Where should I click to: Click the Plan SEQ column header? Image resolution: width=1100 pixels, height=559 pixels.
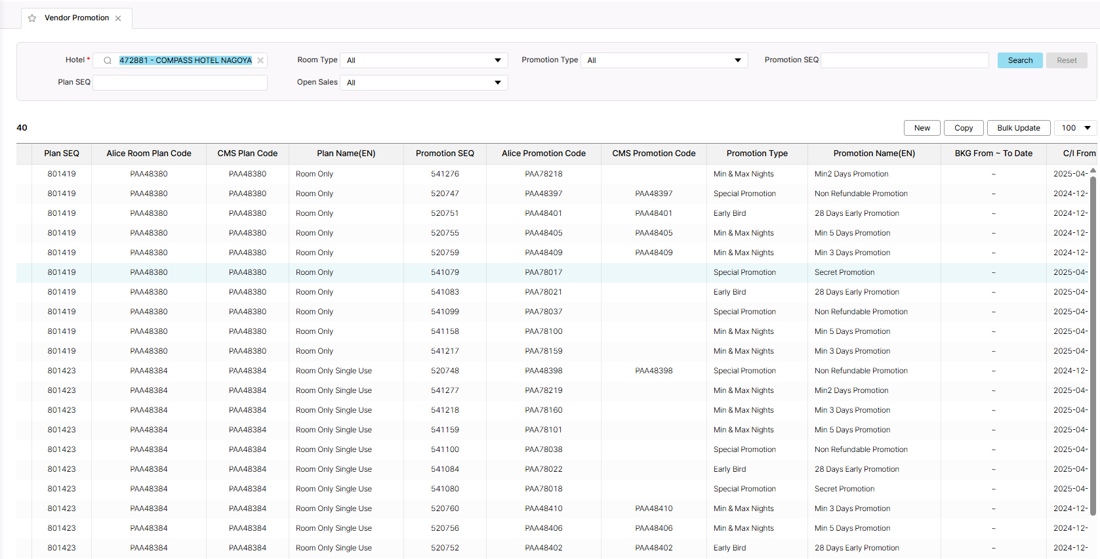click(62, 154)
